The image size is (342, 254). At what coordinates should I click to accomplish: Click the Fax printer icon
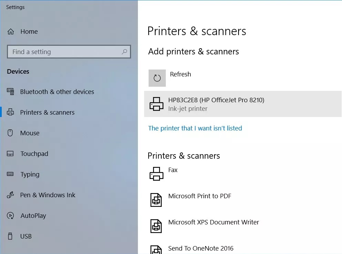point(156,174)
